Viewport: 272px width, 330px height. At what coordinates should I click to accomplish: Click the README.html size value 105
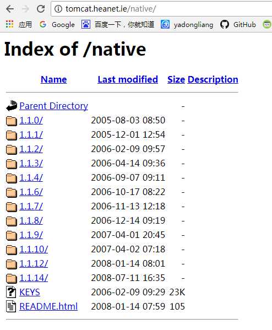(x=177, y=306)
